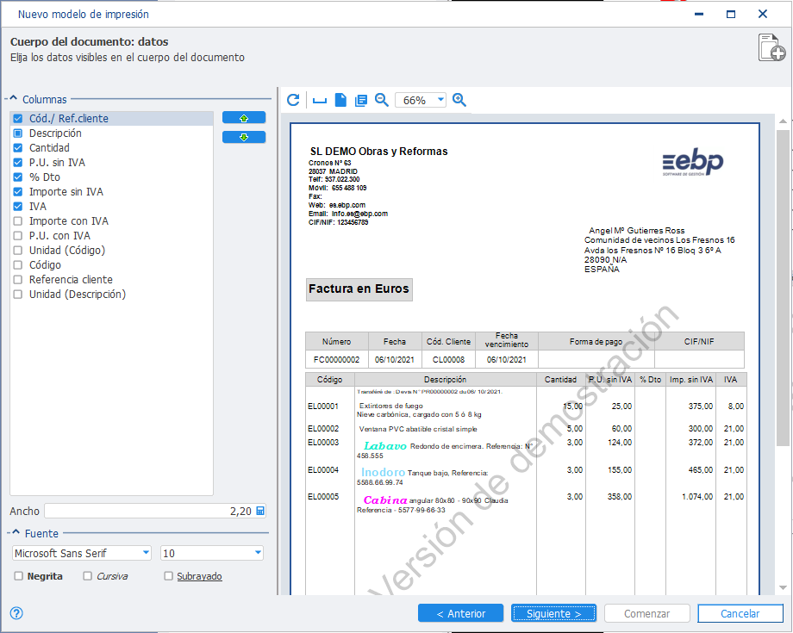Click the multiple pages view icon
This screenshot has height=633, width=793.
pos(361,101)
